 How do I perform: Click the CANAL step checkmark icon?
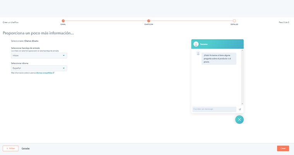coord(63,21)
